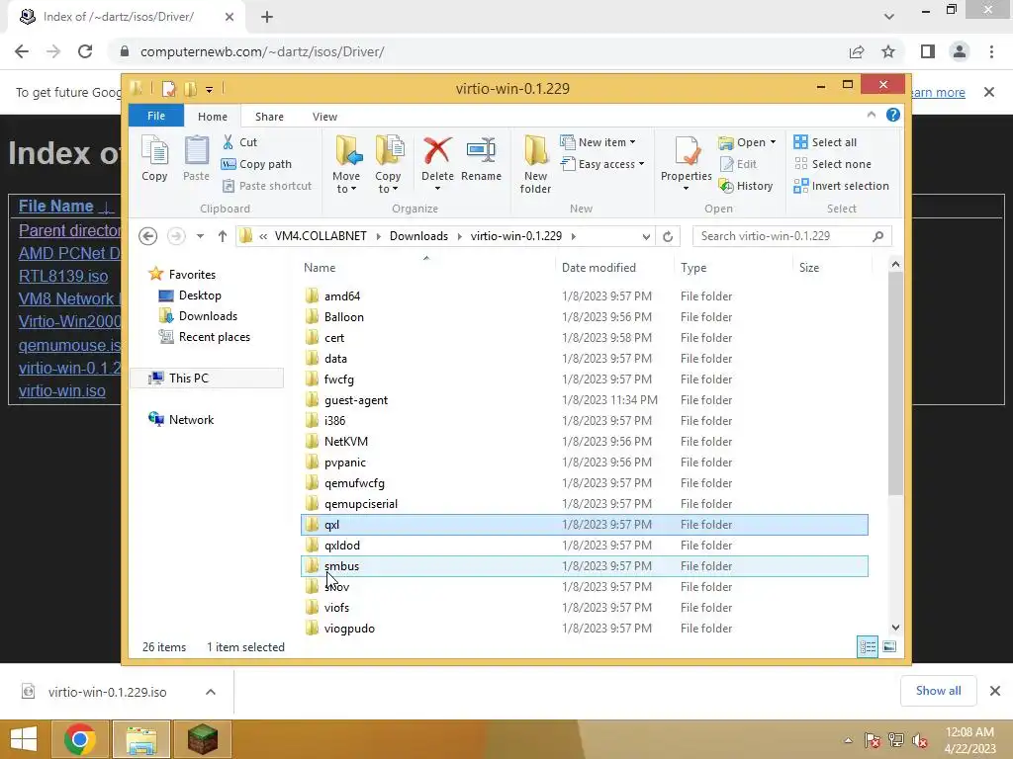Bookmark the page with the star icon
1013x759 pixels.
(x=888, y=51)
